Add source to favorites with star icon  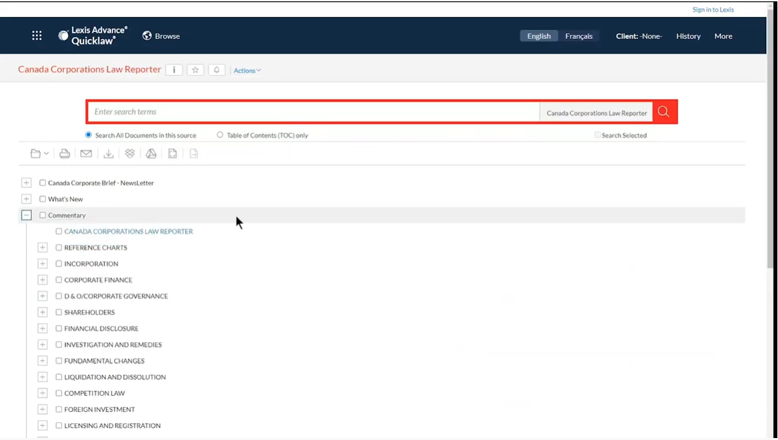click(195, 71)
